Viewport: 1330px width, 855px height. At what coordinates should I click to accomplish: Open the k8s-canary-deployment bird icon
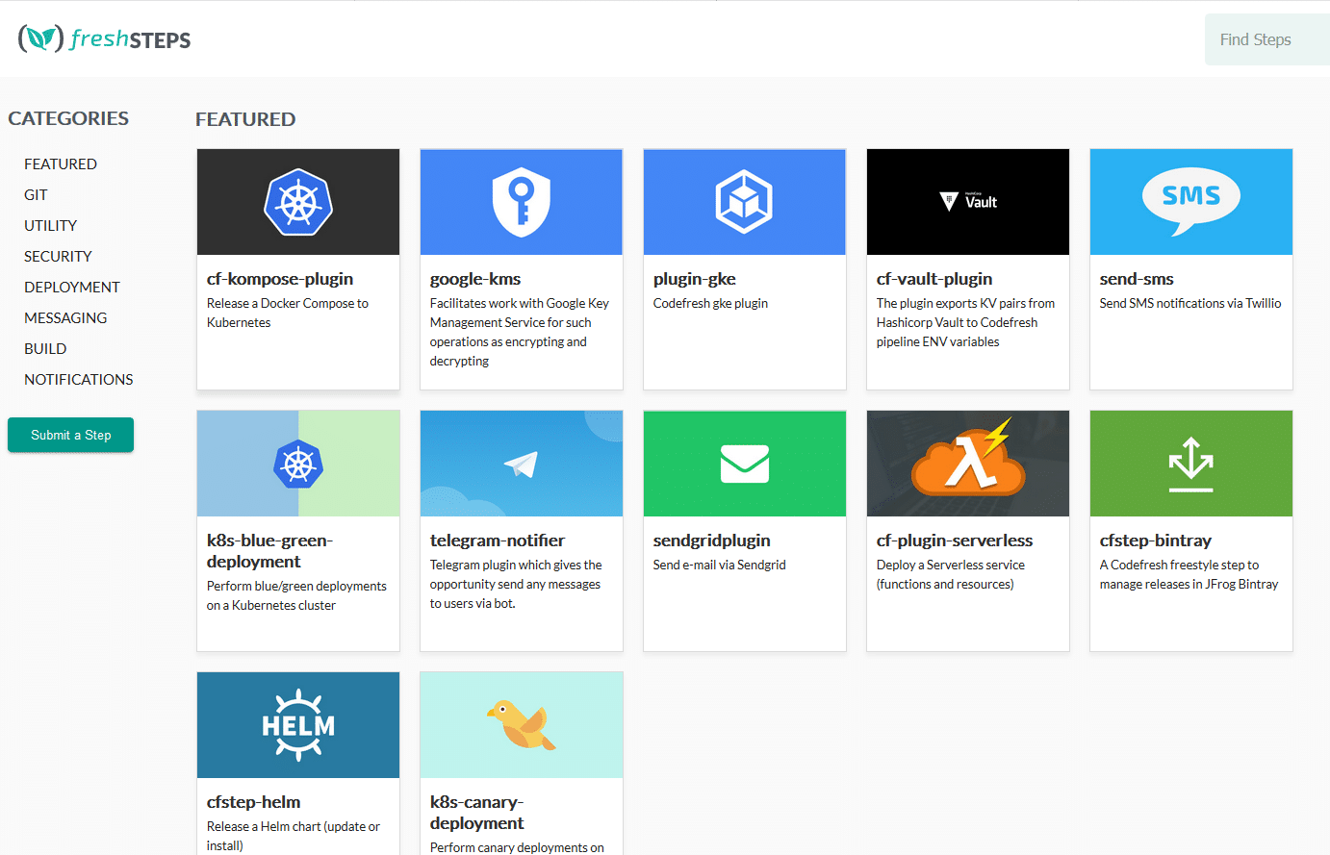521,724
